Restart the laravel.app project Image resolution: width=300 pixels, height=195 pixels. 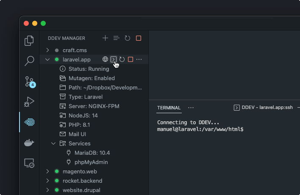click(x=122, y=59)
